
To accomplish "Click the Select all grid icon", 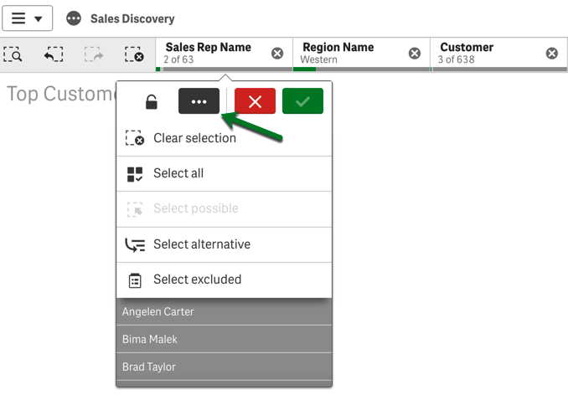I will [x=135, y=174].
